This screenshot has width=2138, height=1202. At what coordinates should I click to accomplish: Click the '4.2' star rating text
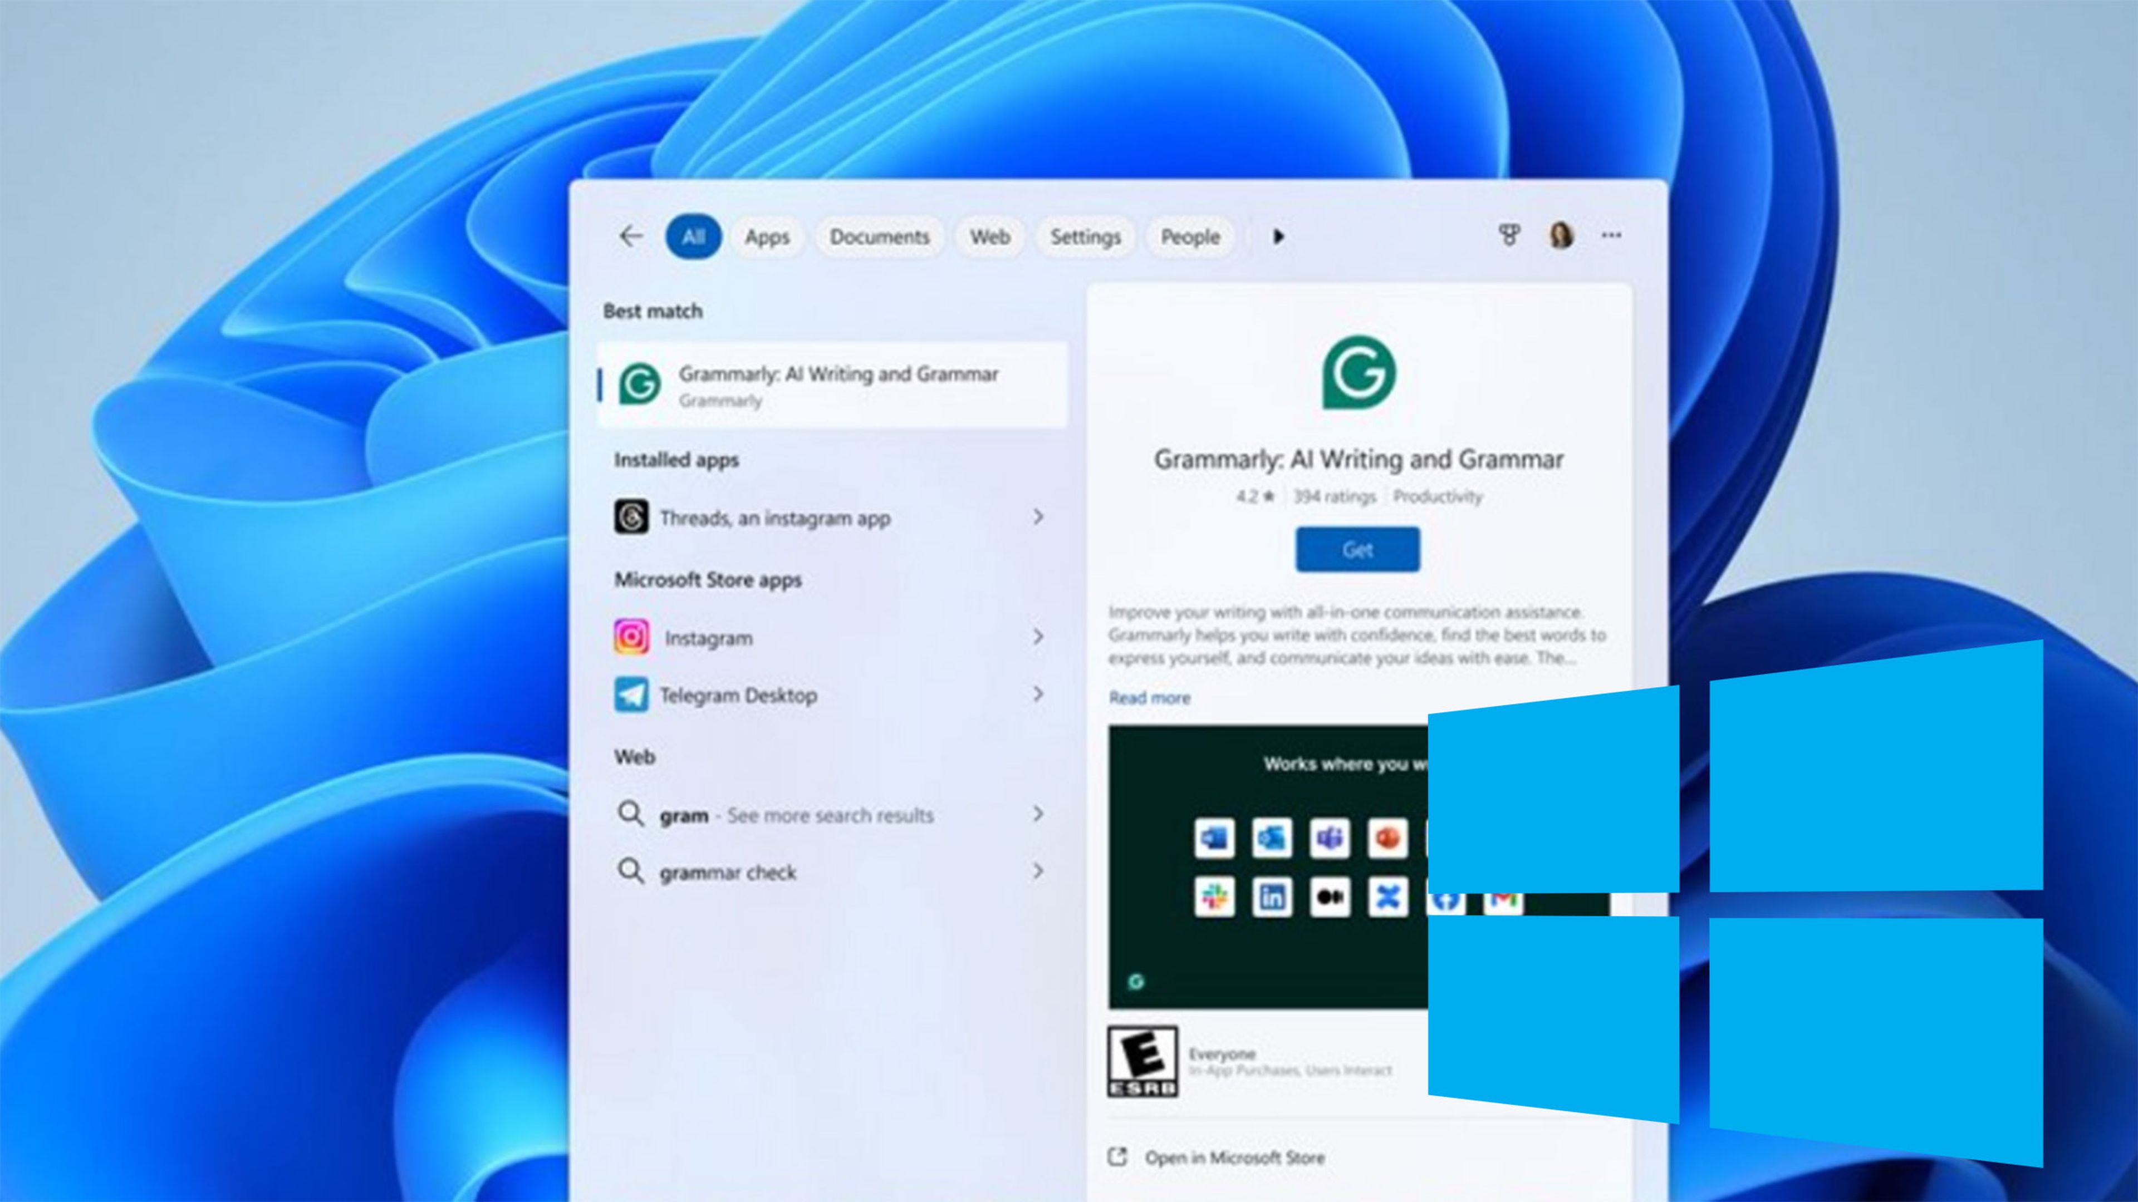pos(1255,496)
